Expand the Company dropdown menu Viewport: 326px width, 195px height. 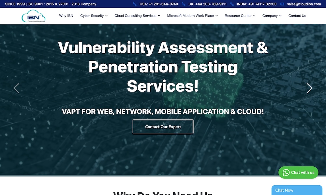[x=272, y=16]
